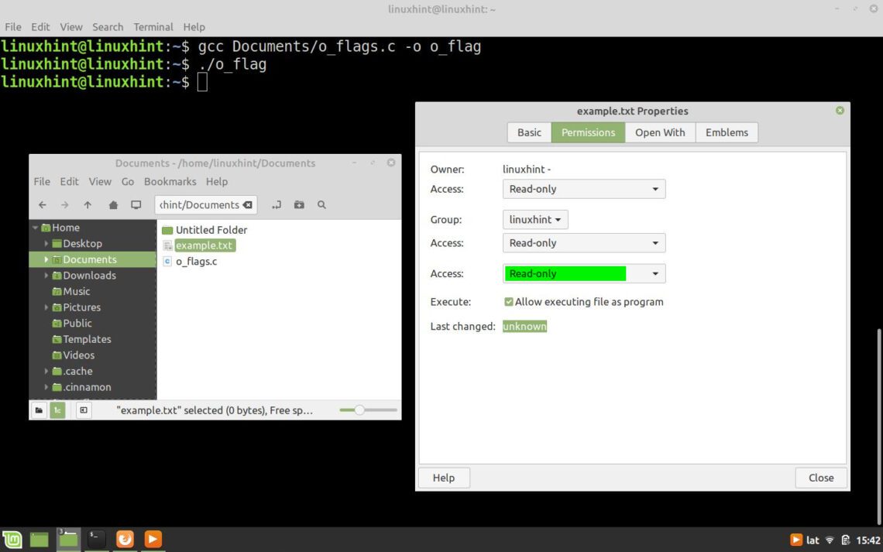This screenshot has width=883, height=552.
Task: Go back in the file manager
Action: [x=43, y=204]
